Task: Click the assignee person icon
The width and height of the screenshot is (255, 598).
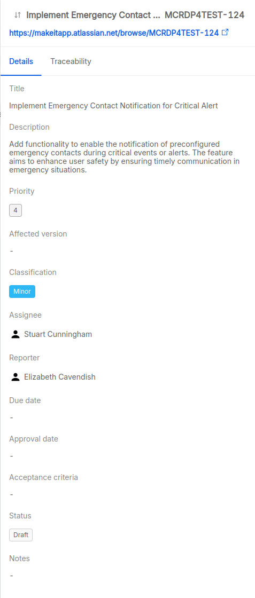Action: click(x=16, y=334)
